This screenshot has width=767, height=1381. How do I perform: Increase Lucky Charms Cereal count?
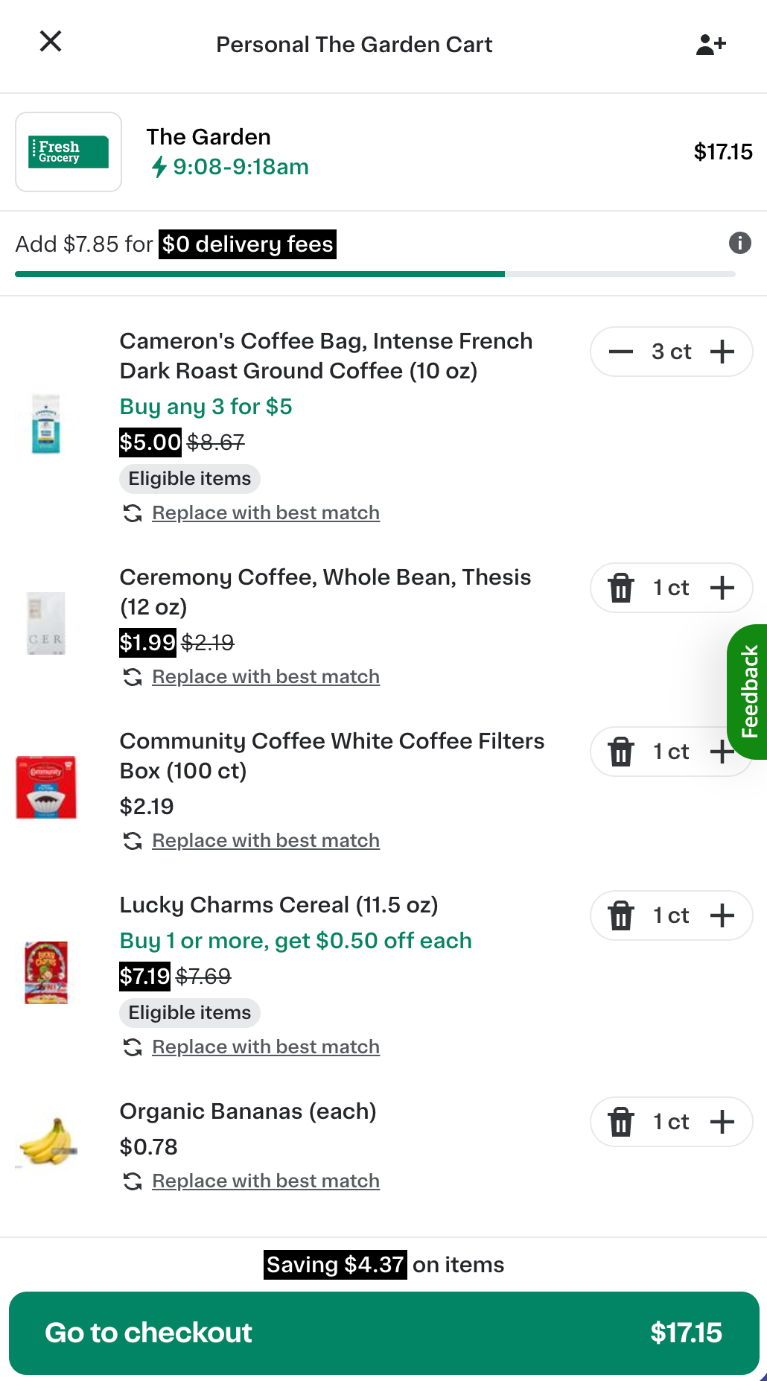[x=721, y=915]
